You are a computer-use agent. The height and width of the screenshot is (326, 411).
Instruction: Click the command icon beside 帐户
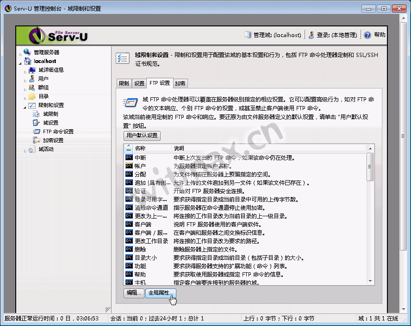[129, 166]
